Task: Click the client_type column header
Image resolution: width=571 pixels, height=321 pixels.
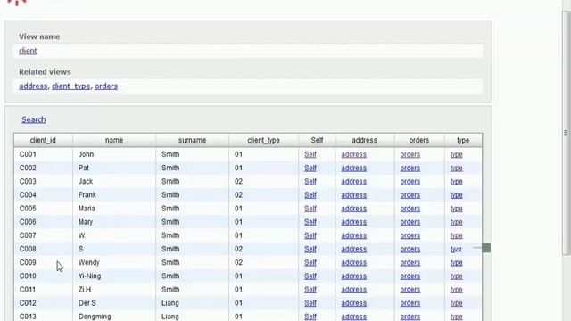Action: (x=264, y=140)
